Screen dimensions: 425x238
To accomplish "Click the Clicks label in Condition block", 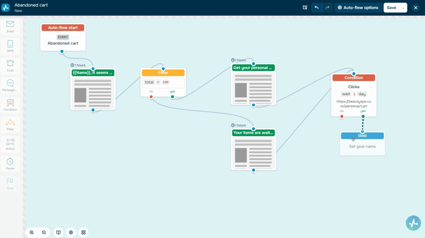I will pos(354,87).
